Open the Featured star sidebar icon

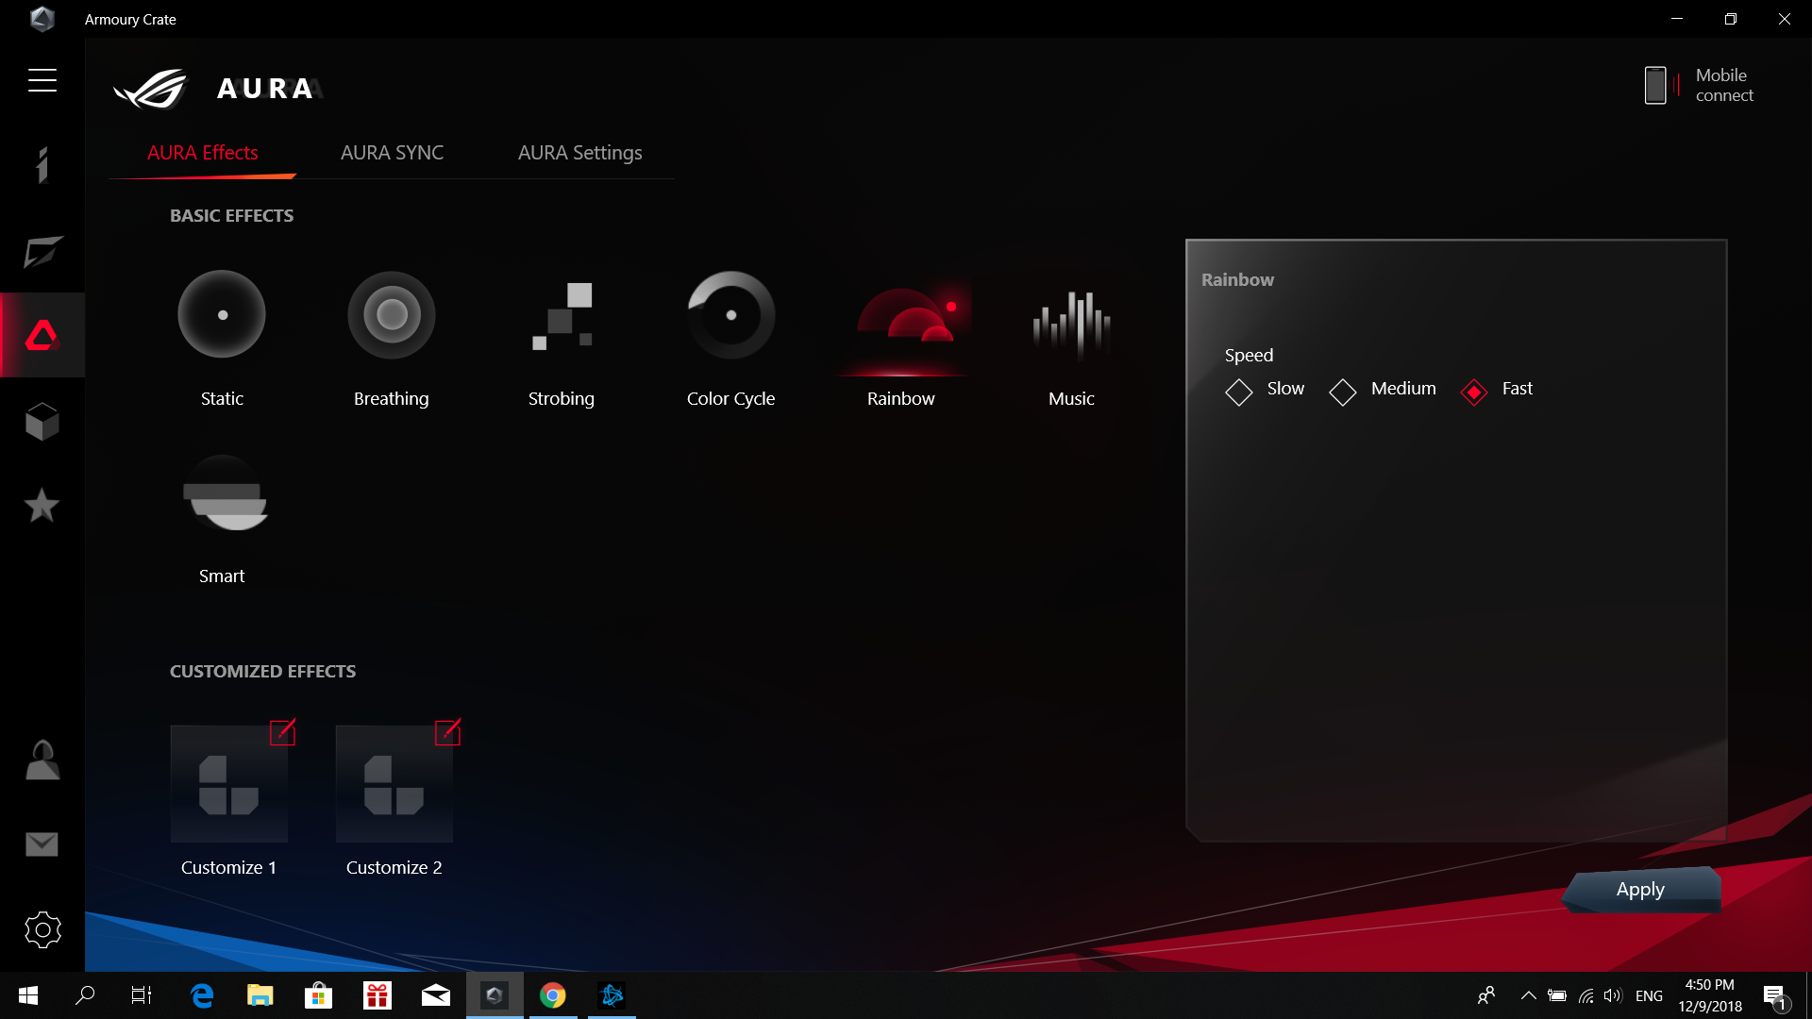pyautogui.click(x=42, y=505)
